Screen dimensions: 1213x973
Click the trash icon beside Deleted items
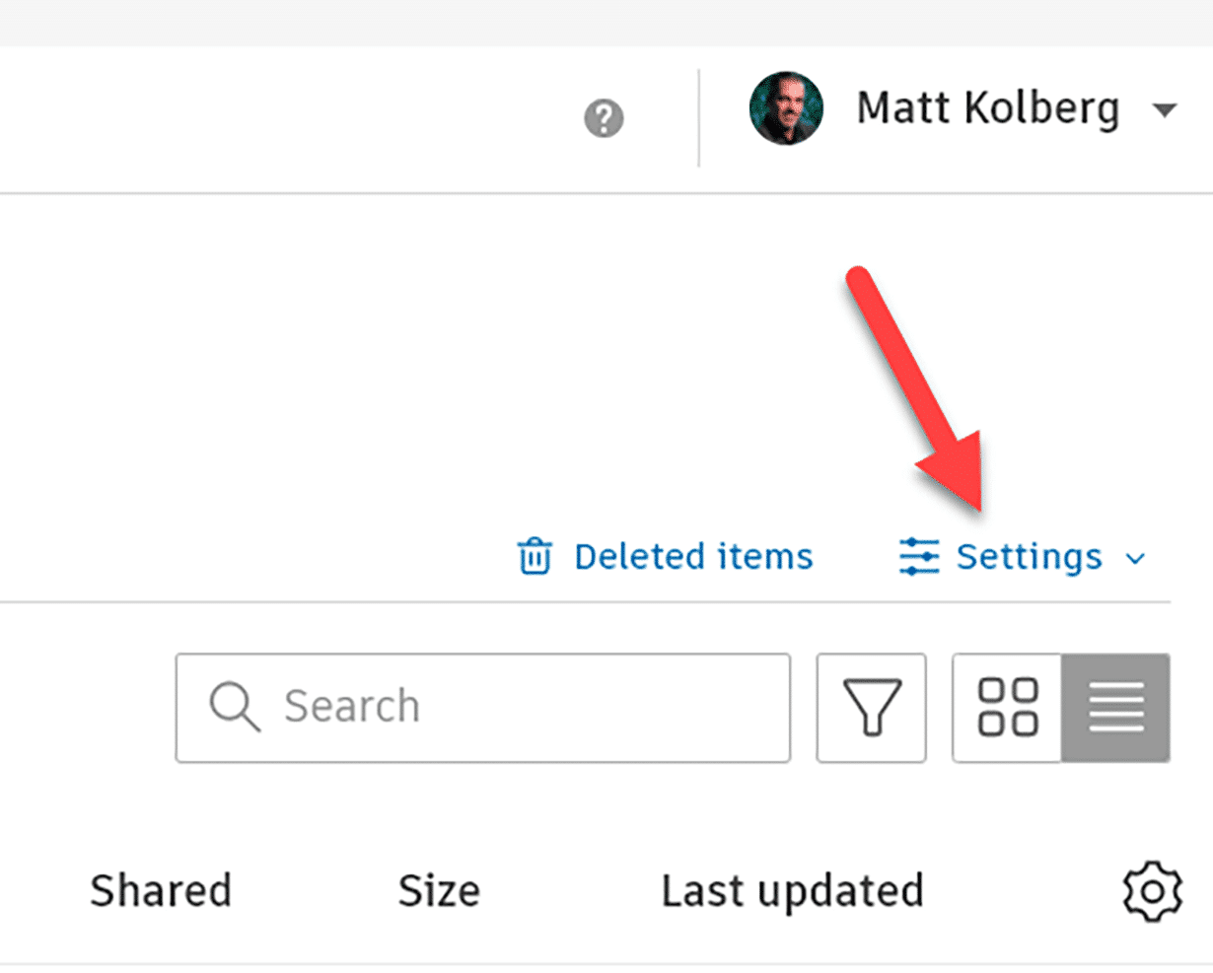click(x=534, y=556)
